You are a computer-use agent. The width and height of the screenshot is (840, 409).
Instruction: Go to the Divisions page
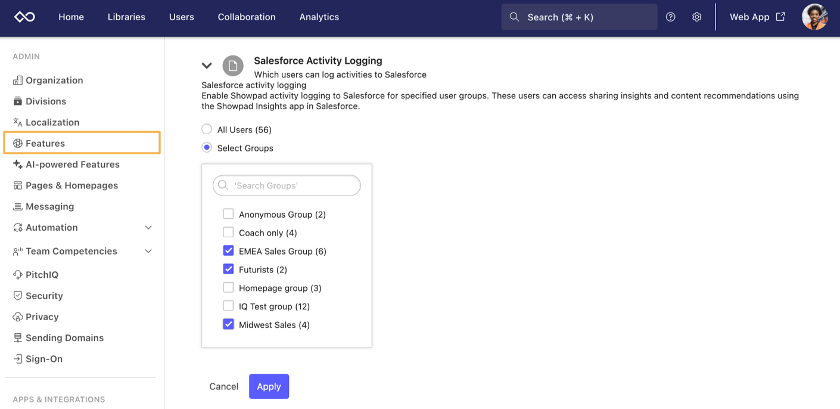point(46,101)
